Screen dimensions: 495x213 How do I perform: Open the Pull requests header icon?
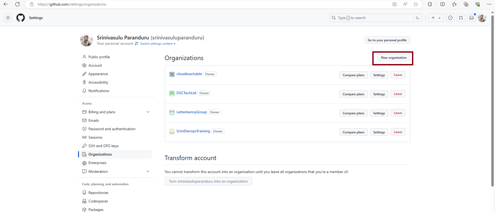point(461,18)
